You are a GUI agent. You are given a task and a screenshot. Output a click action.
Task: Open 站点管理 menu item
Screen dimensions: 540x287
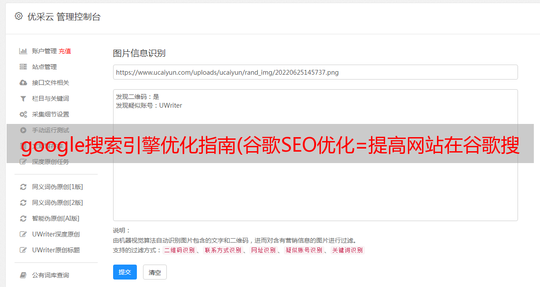[x=44, y=67]
